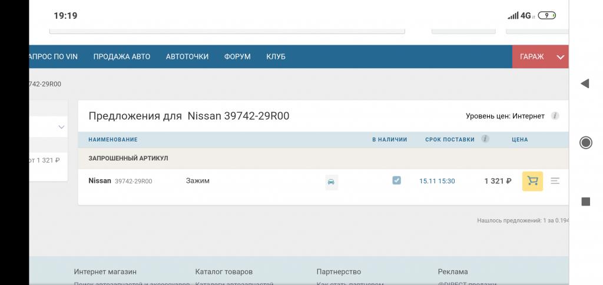
Task: Tap the Android home circle button
Action: (586, 143)
